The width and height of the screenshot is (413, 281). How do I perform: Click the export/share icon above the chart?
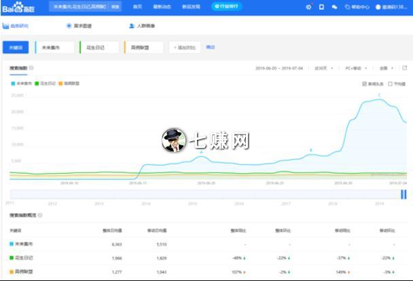pyautogui.click(x=405, y=68)
